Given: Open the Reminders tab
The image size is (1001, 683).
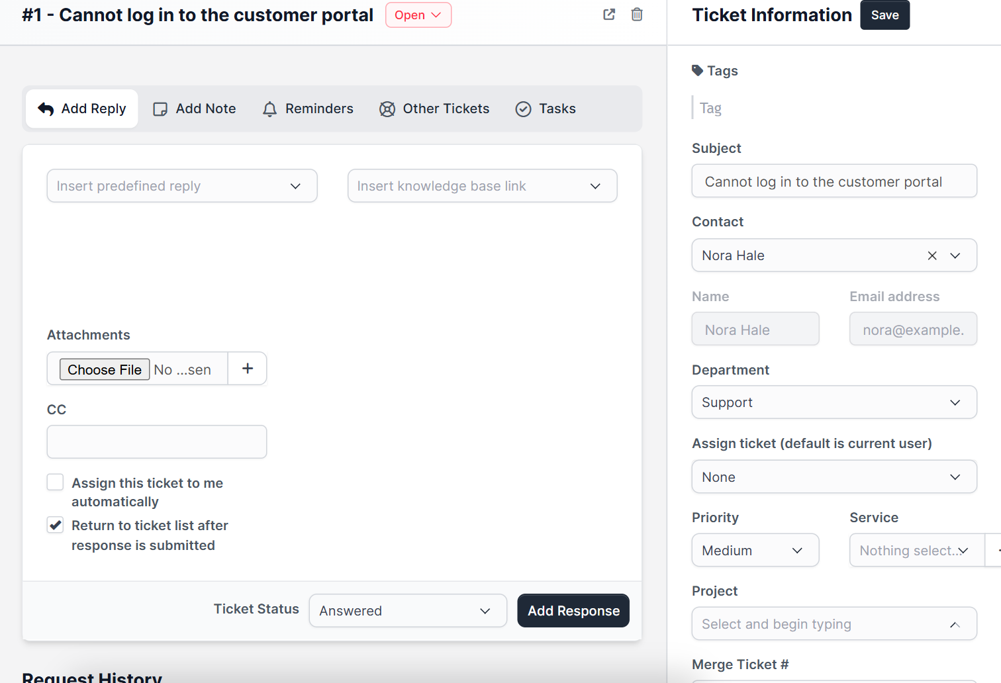Looking at the screenshot, I should click(x=308, y=109).
